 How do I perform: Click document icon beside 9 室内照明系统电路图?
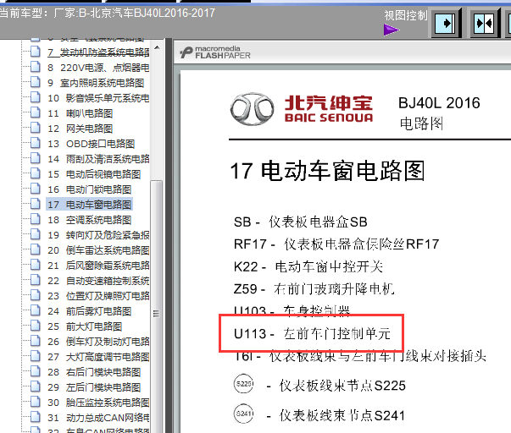coord(36,82)
